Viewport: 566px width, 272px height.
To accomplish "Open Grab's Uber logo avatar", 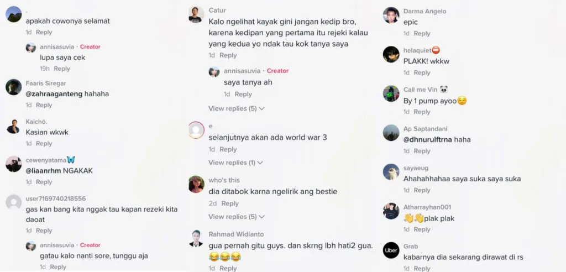I will [x=391, y=250].
